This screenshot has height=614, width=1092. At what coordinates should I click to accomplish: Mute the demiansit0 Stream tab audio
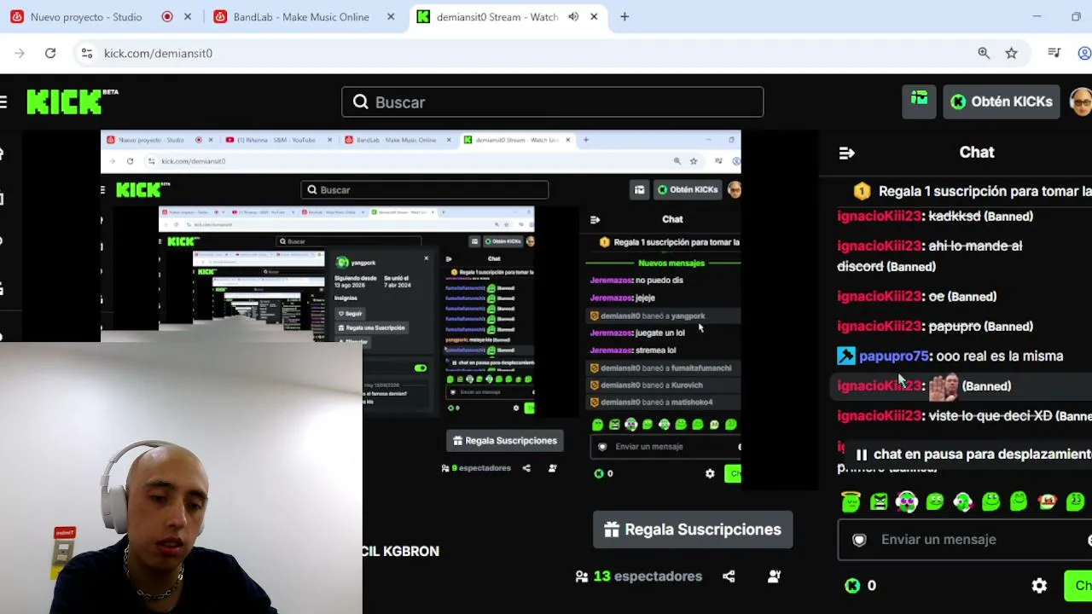click(573, 17)
